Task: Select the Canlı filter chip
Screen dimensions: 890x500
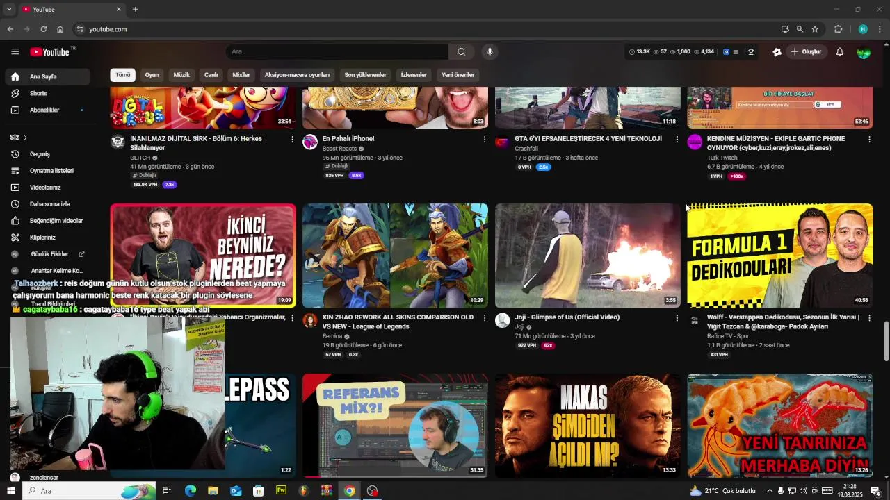Action: point(211,75)
